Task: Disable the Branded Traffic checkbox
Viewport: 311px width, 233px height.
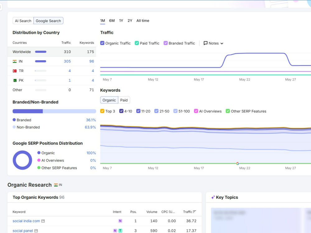Action: (166, 43)
